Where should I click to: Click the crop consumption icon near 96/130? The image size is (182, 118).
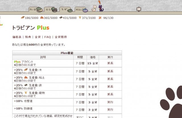[x=100, y=18]
